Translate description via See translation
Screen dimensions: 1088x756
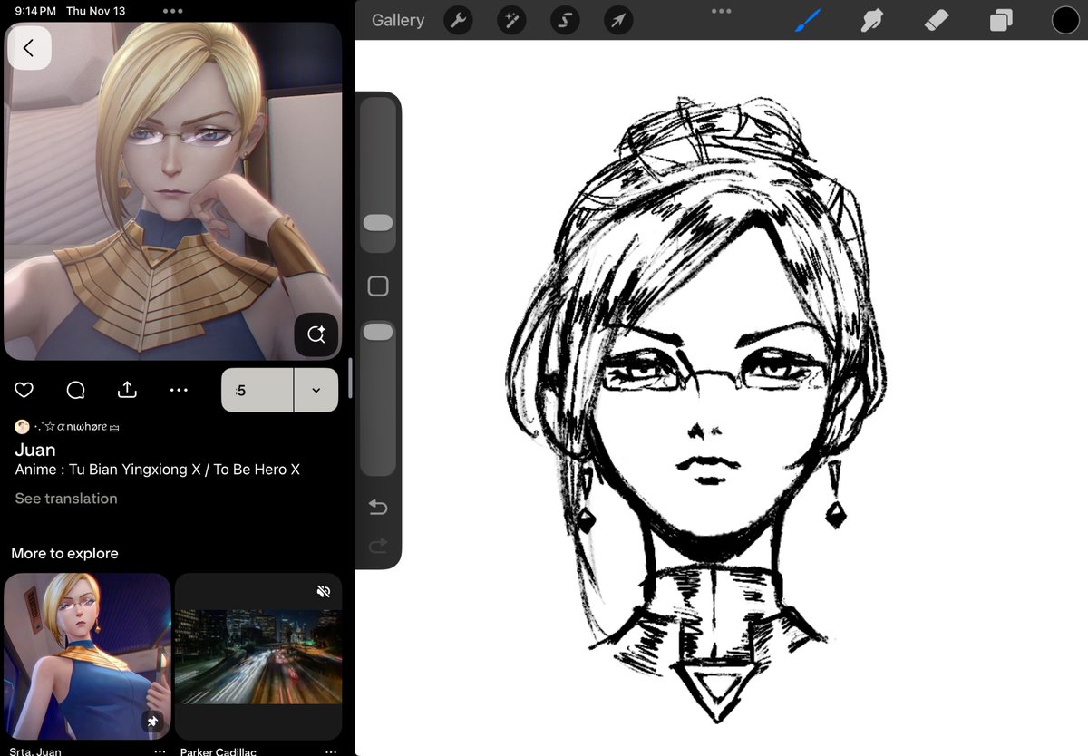click(x=66, y=499)
